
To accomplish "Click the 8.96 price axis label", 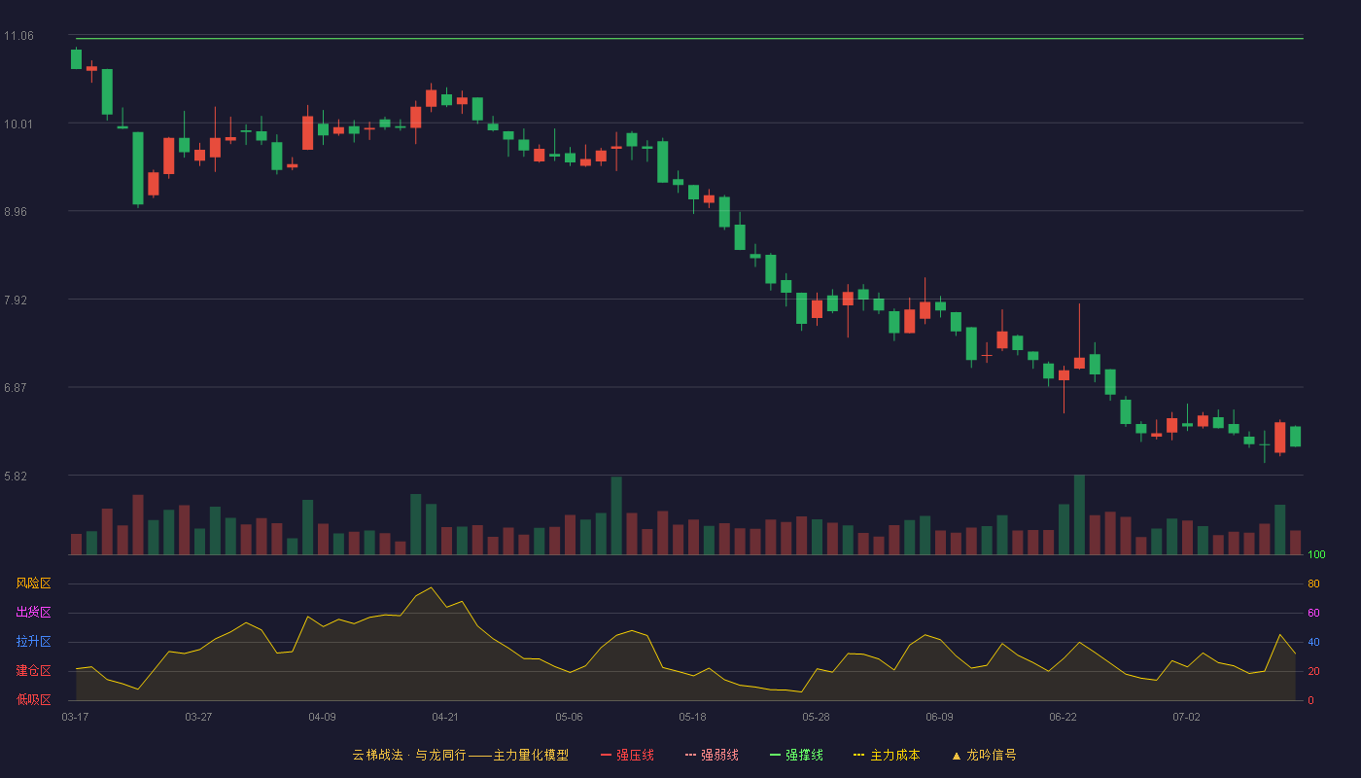I will click(16, 211).
